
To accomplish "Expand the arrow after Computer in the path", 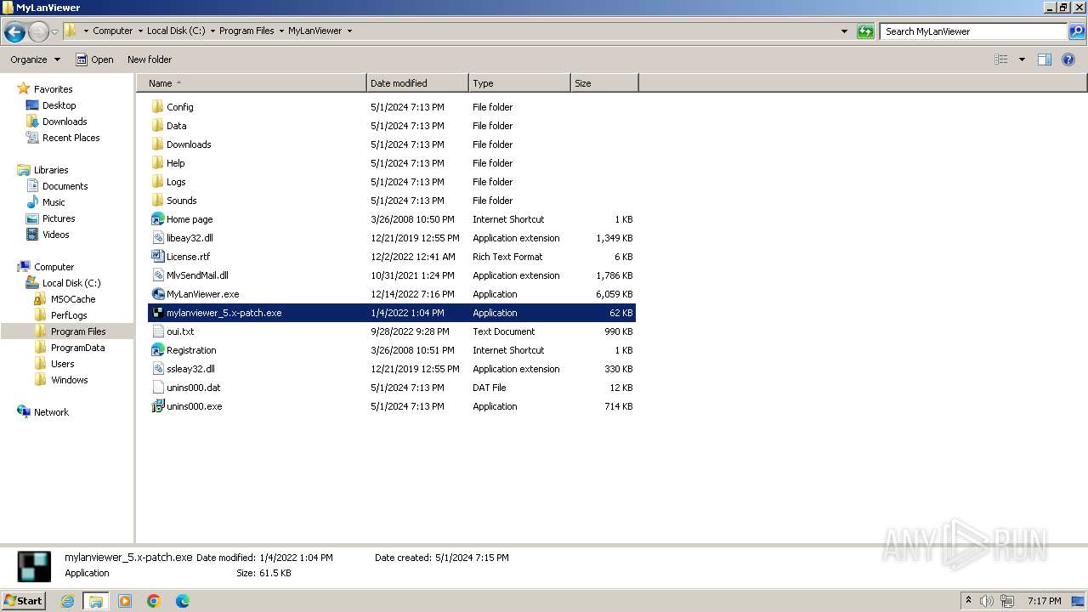I will click(140, 31).
